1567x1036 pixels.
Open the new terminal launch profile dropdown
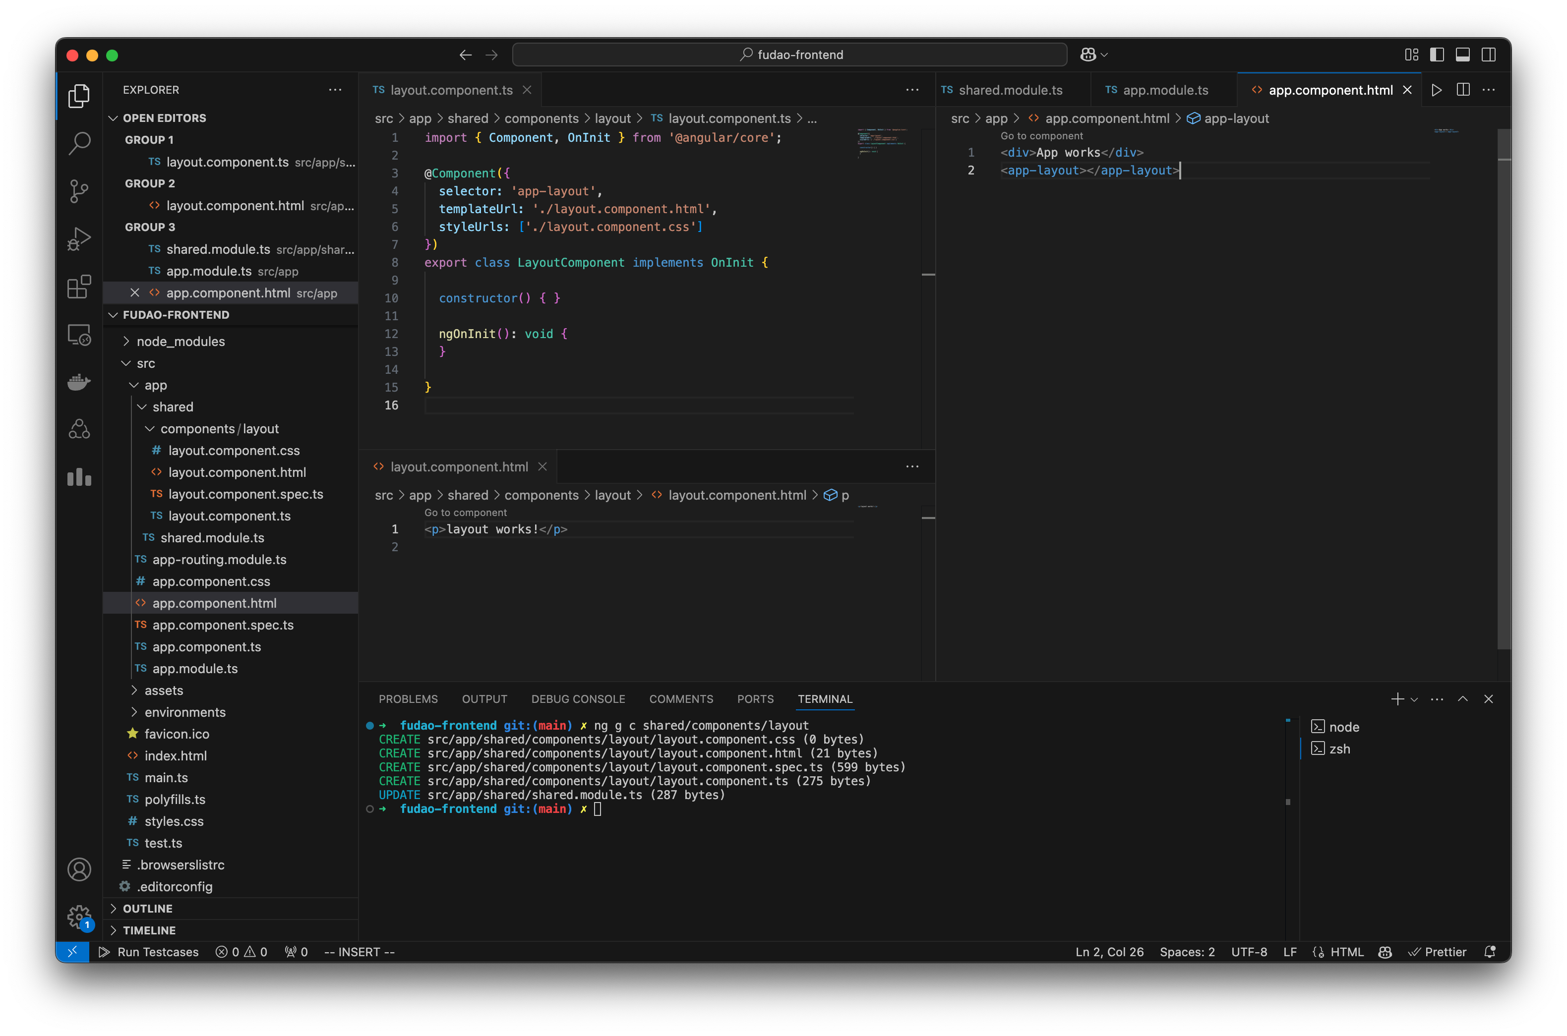click(1414, 699)
